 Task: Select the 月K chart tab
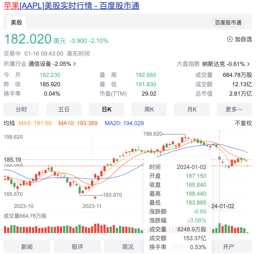pyautogui.click(x=192, y=109)
